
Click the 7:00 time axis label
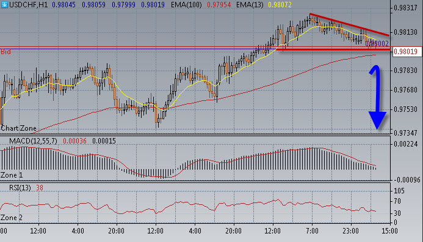click(312, 231)
